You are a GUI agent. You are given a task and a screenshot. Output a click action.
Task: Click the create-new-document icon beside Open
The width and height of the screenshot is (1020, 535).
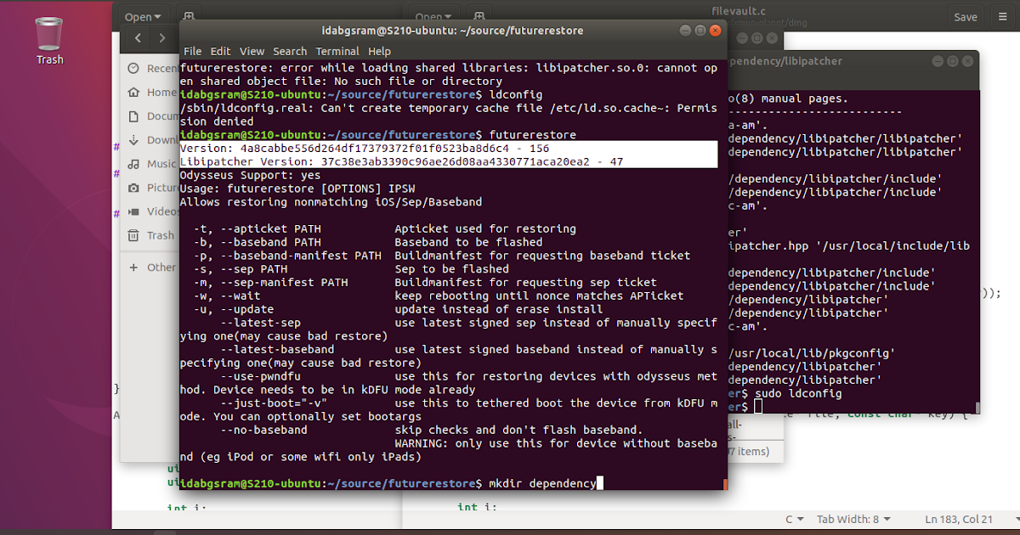(189, 15)
